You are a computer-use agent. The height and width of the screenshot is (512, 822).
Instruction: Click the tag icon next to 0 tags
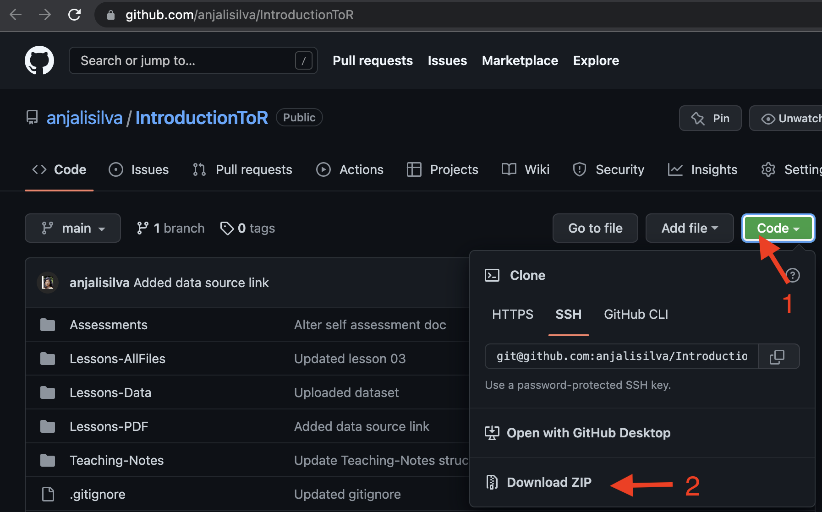pos(227,228)
